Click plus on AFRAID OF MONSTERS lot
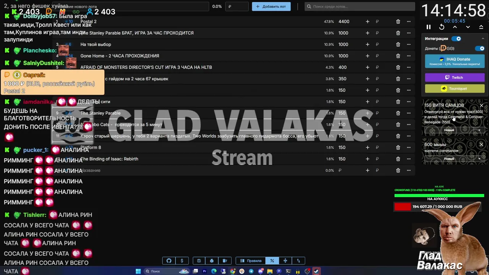The height and width of the screenshot is (275, 489). (x=368, y=67)
